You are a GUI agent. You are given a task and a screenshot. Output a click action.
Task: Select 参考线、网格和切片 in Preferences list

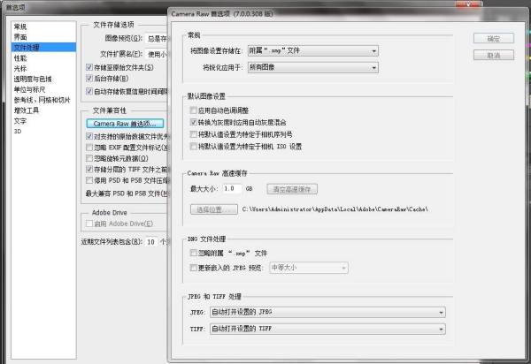[x=42, y=100]
